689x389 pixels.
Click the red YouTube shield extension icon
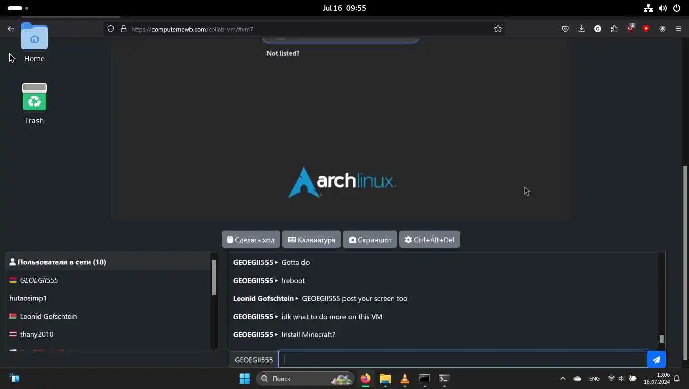pyautogui.click(x=646, y=29)
